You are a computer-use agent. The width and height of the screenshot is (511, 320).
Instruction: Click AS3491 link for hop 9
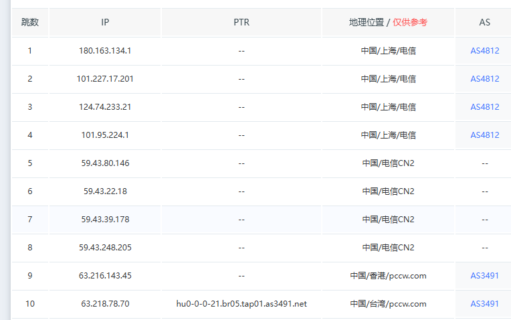(484, 275)
